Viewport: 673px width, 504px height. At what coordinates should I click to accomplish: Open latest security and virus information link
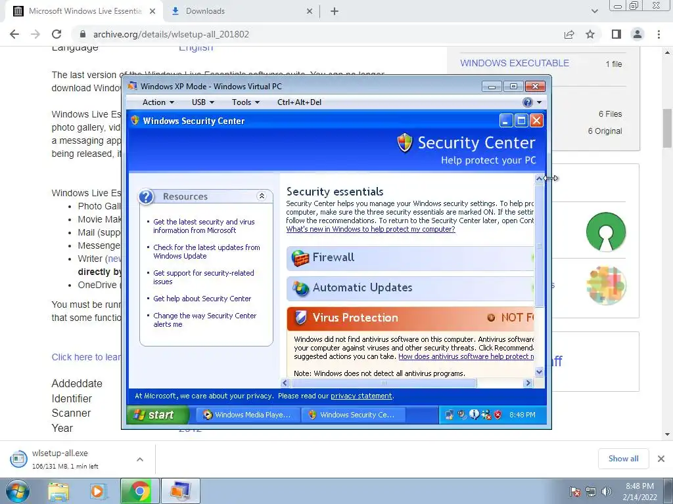point(204,226)
